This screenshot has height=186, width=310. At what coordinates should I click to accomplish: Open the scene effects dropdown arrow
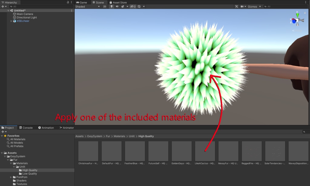(x=127, y=7)
